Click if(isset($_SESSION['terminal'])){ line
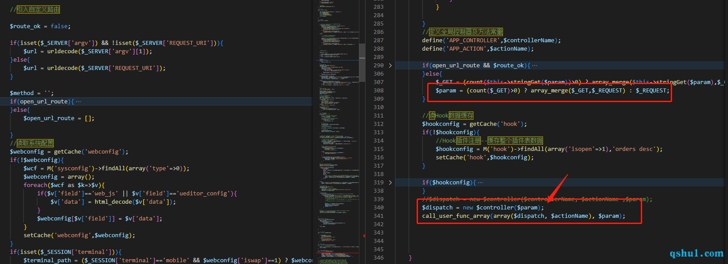The height and width of the screenshot is (264, 728). pos(66,252)
